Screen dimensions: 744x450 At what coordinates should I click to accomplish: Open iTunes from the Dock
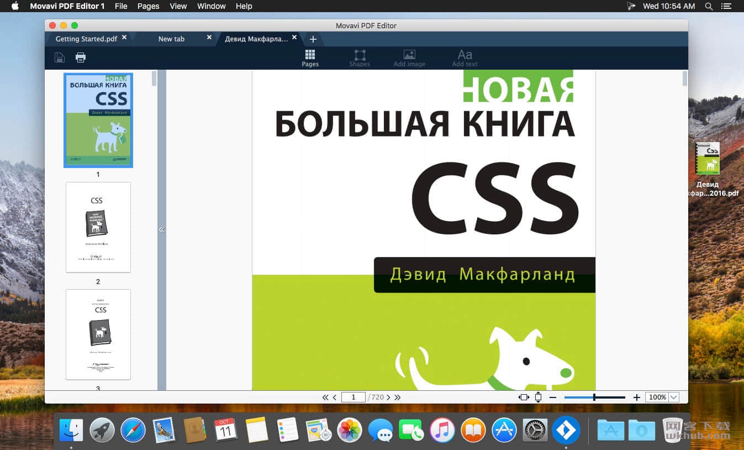click(x=442, y=430)
